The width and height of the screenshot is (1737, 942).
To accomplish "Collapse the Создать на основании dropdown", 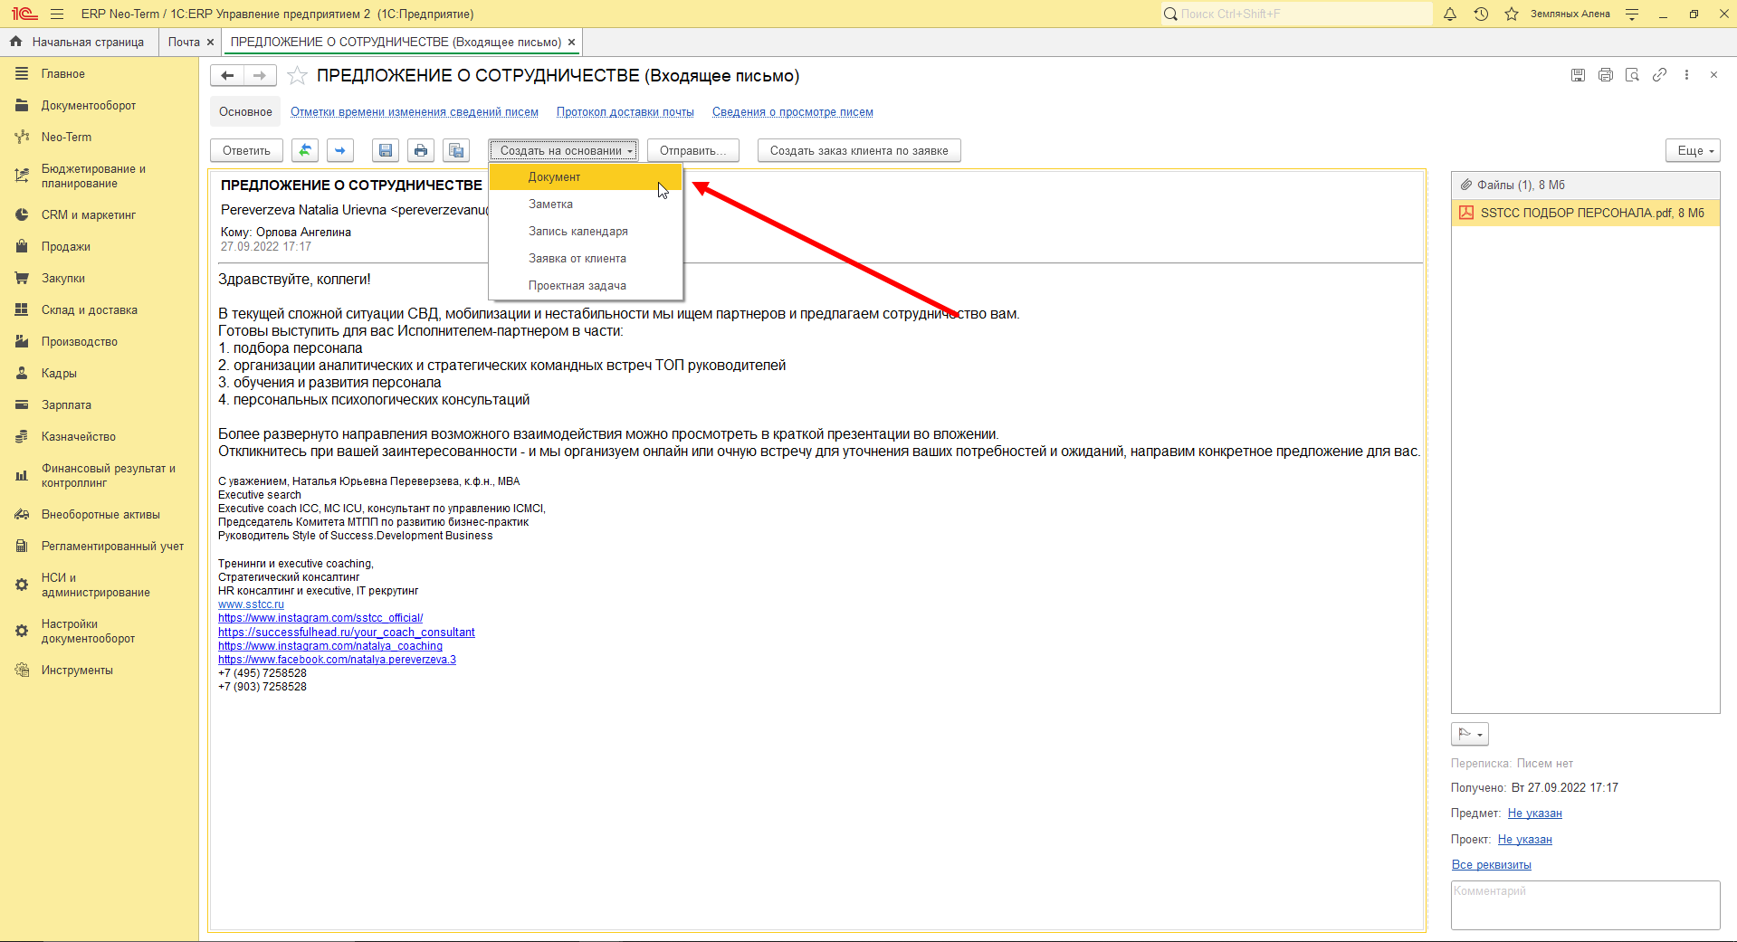I will [x=564, y=150].
